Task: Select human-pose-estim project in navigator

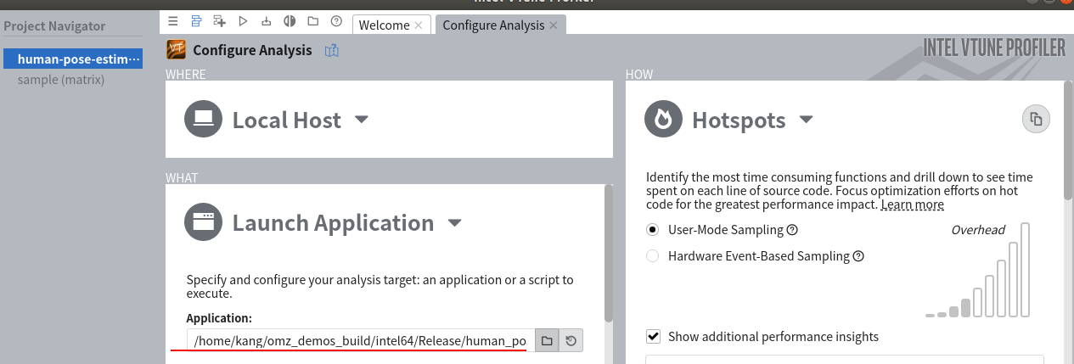Action: point(71,59)
